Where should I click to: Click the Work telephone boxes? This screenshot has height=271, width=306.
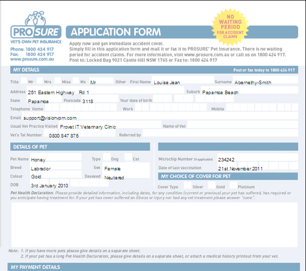171,107
